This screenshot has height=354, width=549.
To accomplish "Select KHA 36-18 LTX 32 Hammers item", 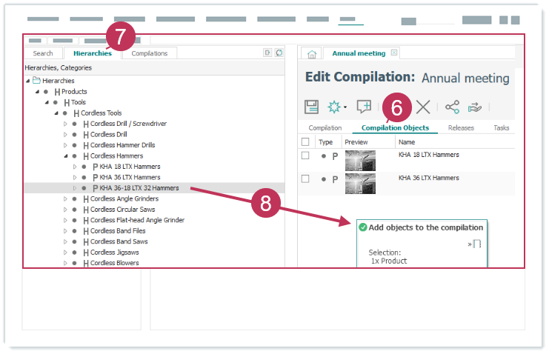I will (x=139, y=188).
